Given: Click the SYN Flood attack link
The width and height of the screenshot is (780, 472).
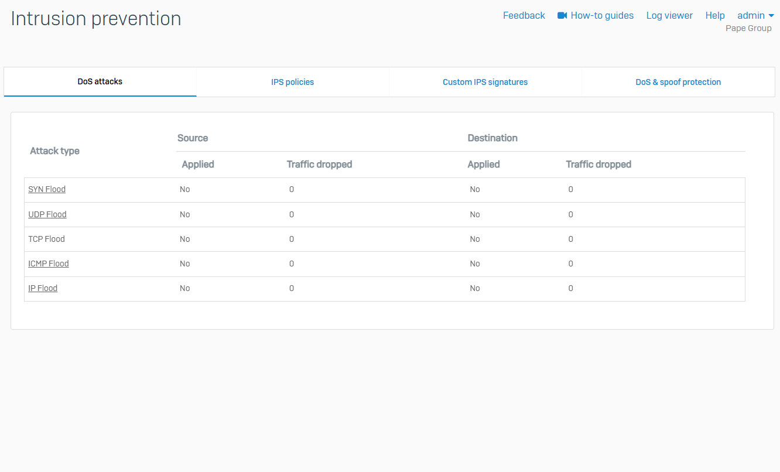Looking at the screenshot, I should (x=47, y=190).
